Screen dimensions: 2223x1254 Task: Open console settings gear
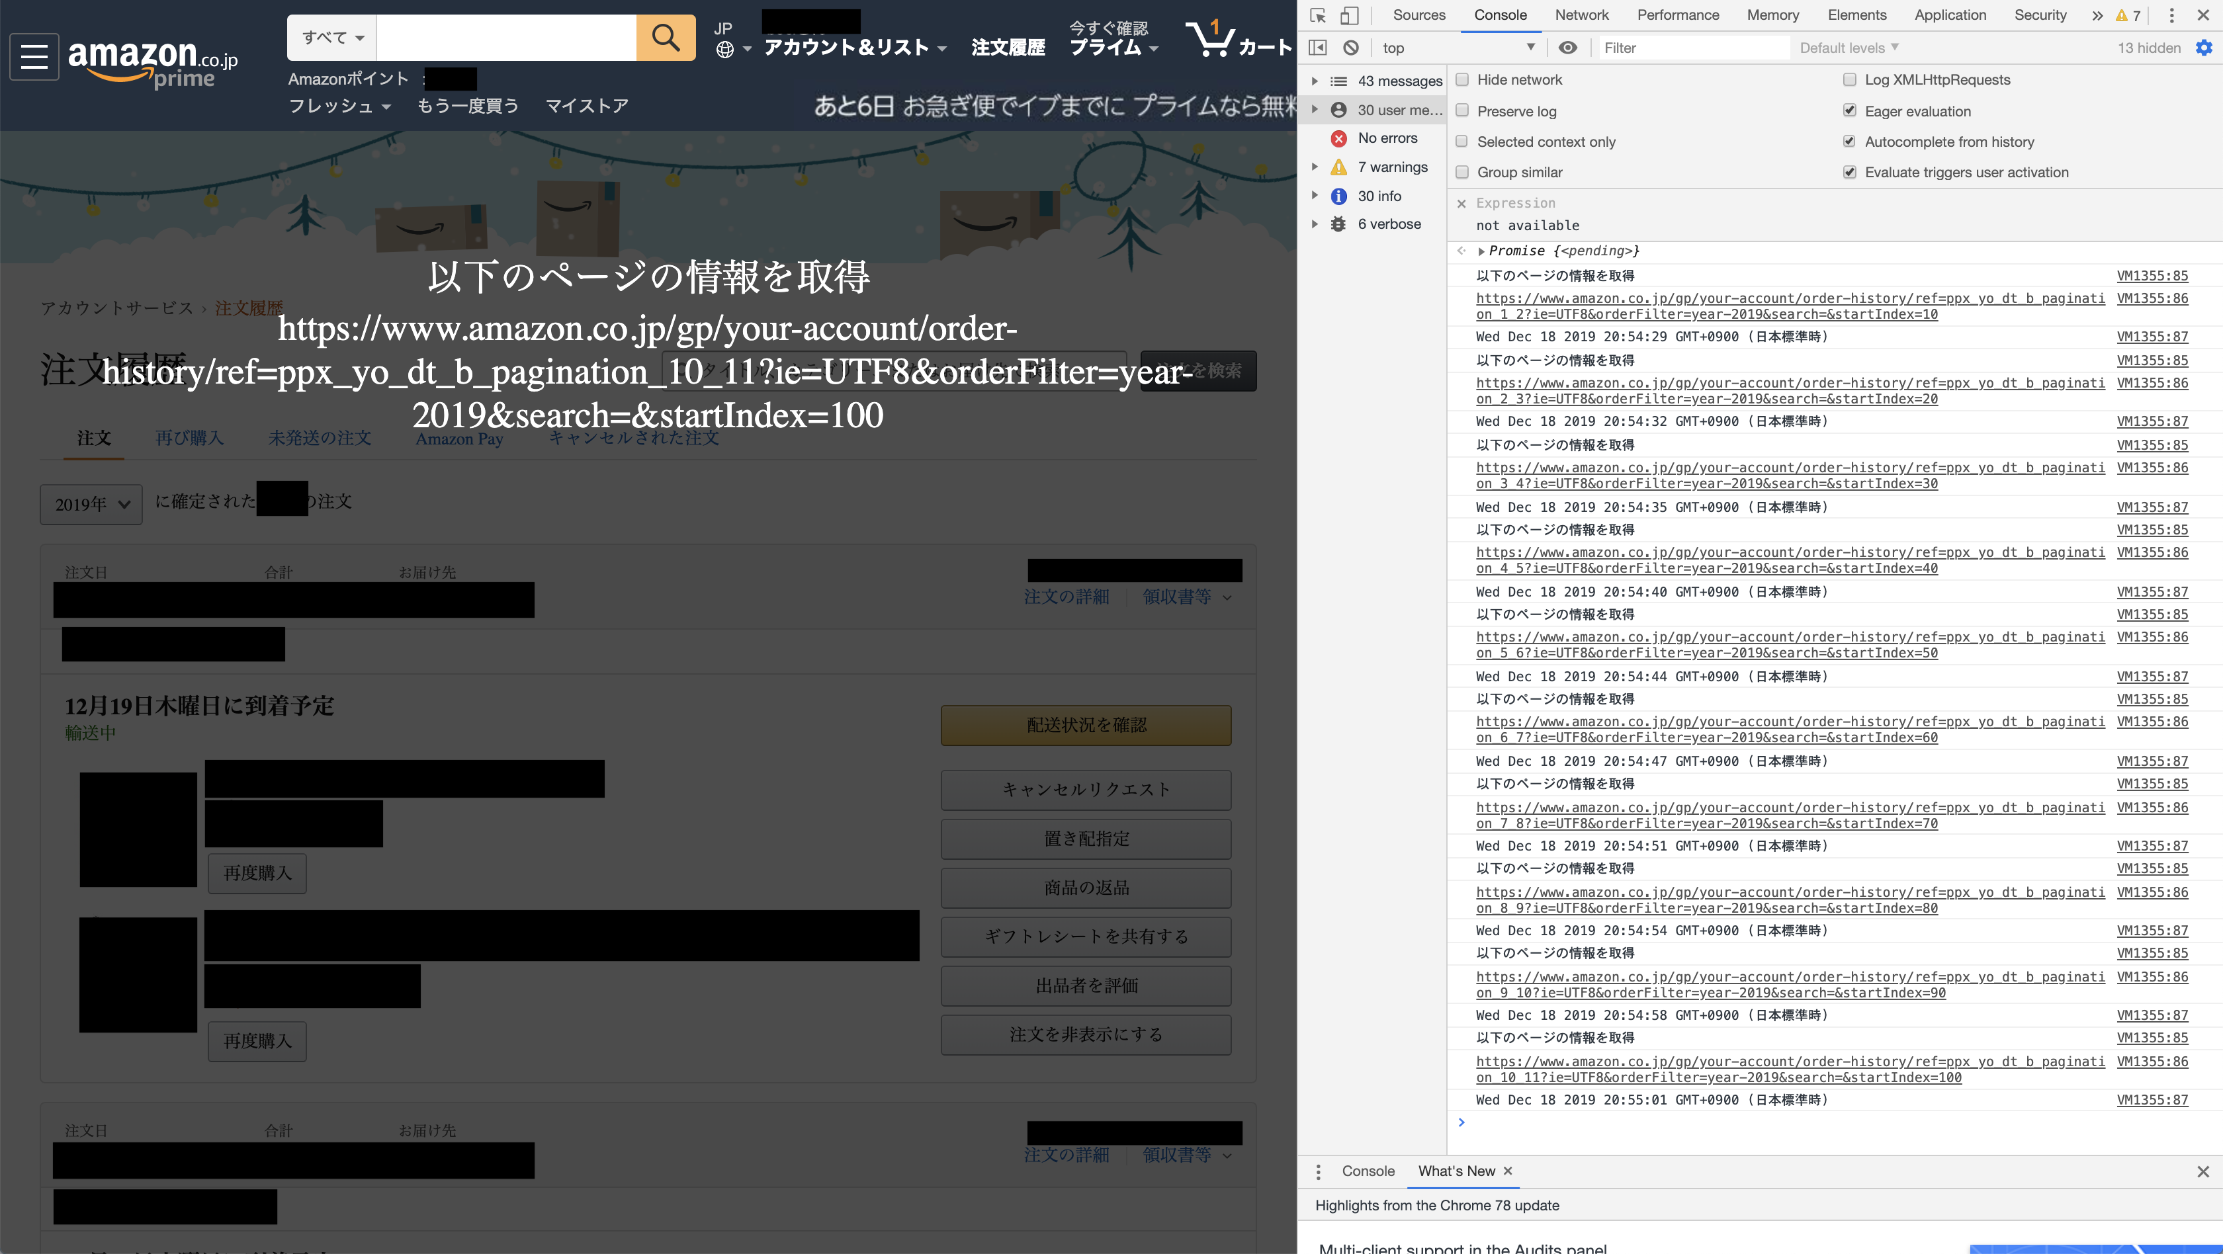coord(2204,48)
